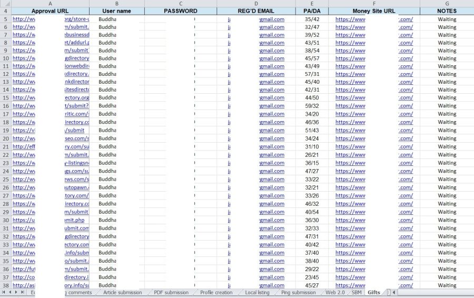Select the active Gifts sheet tab
The width and height of the screenshot is (474, 298).
click(x=373, y=293)
